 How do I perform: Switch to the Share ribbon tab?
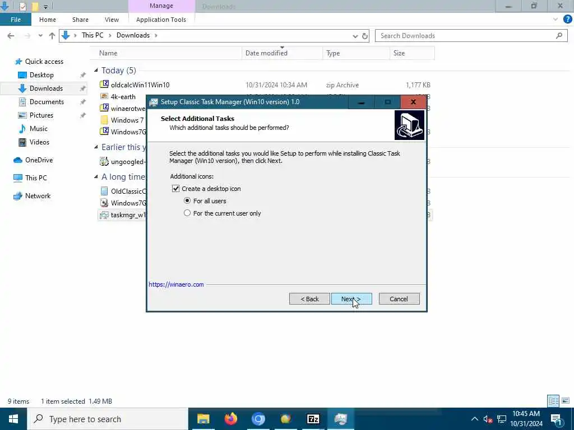coord(80,20)
